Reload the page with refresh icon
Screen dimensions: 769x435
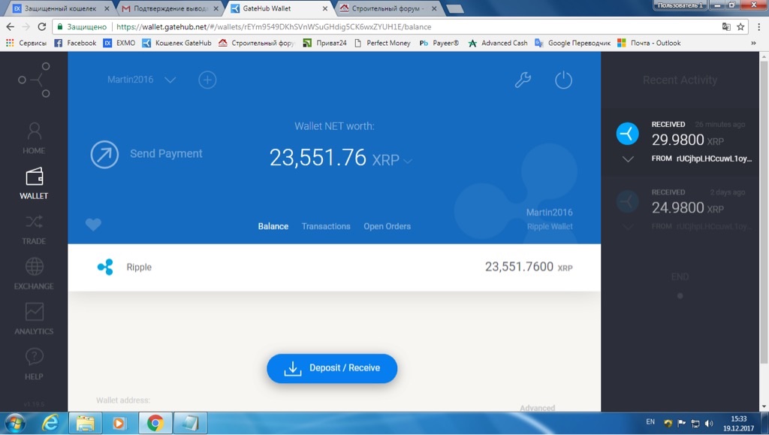click(42, 26)
